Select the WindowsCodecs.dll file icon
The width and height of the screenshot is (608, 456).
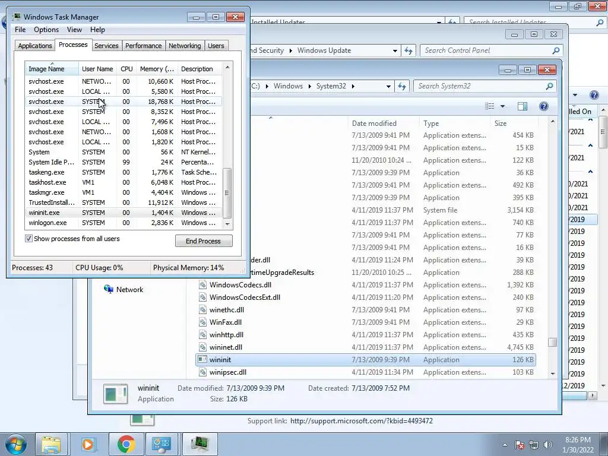(x=202, y=284)
